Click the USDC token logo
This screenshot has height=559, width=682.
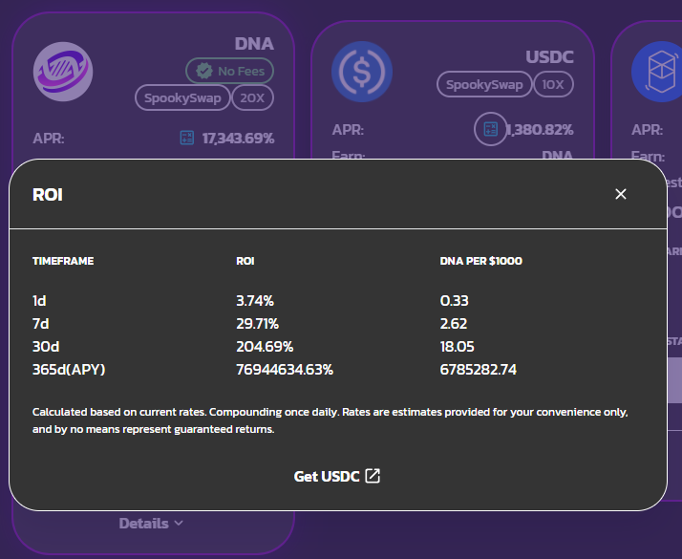362,72
